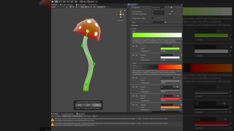This screenshot has width=234, height=131.
Task: Open the Console Editor dropdown
Action: pyautogui.click(x=95, y=116)
